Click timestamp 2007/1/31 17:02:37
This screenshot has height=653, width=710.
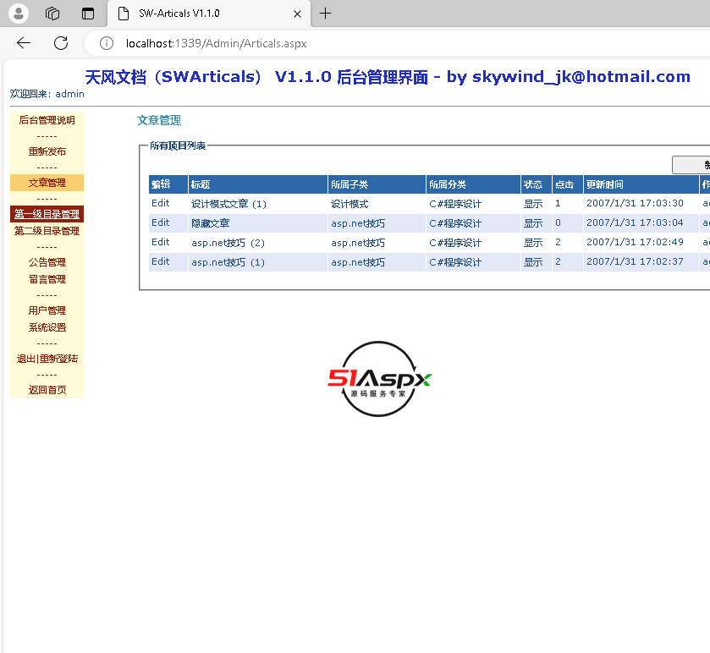point(635,261)
